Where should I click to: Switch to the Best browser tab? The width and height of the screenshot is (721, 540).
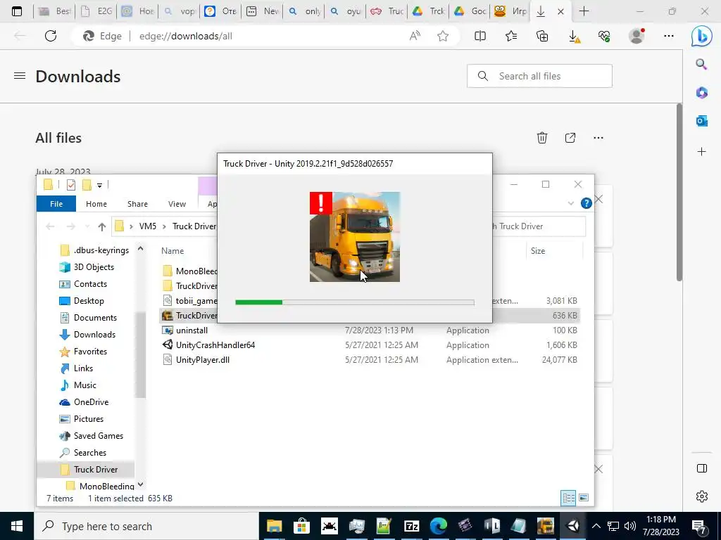point(54,11)
